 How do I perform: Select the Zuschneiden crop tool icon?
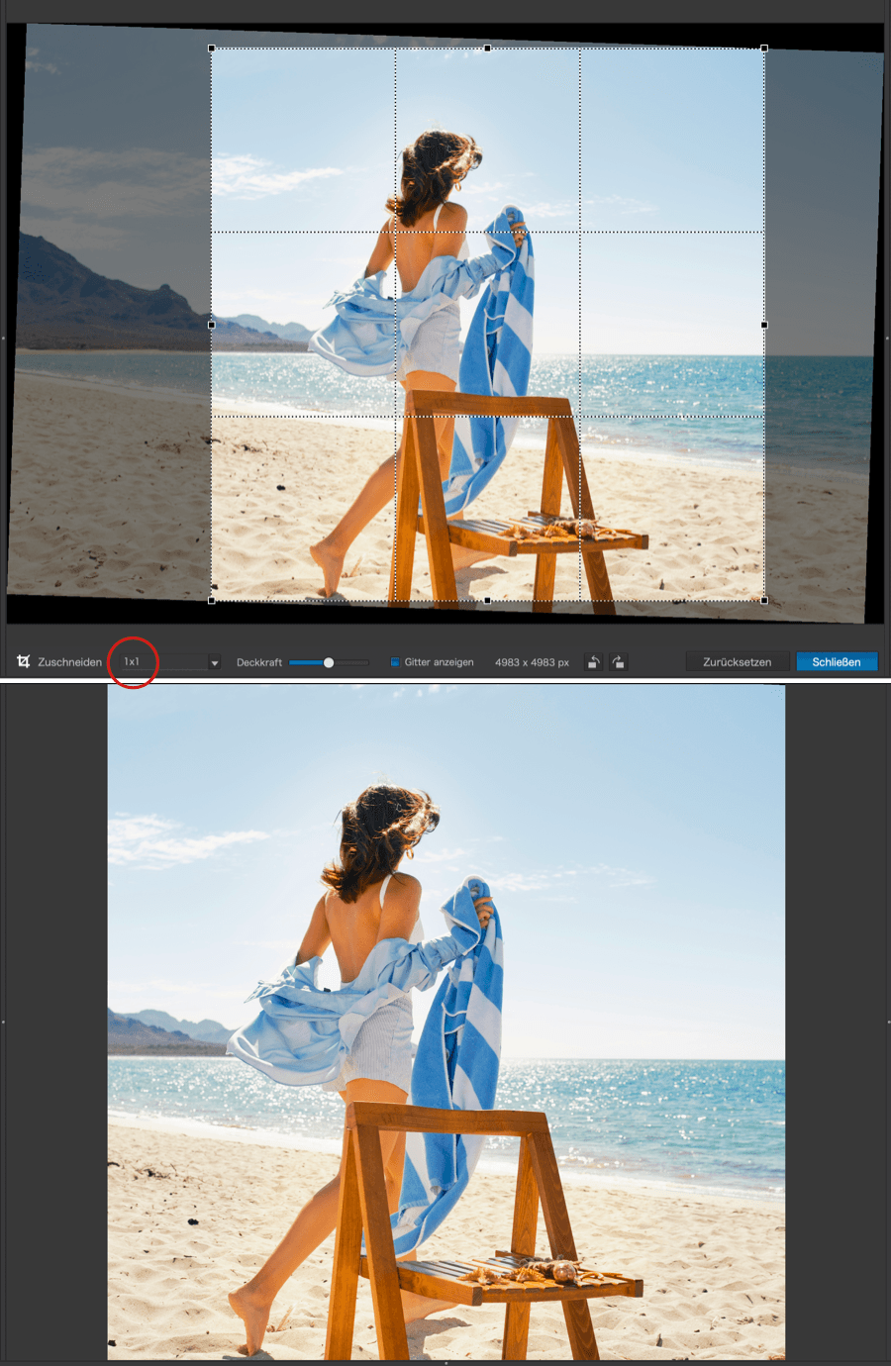tap(23, 661)
